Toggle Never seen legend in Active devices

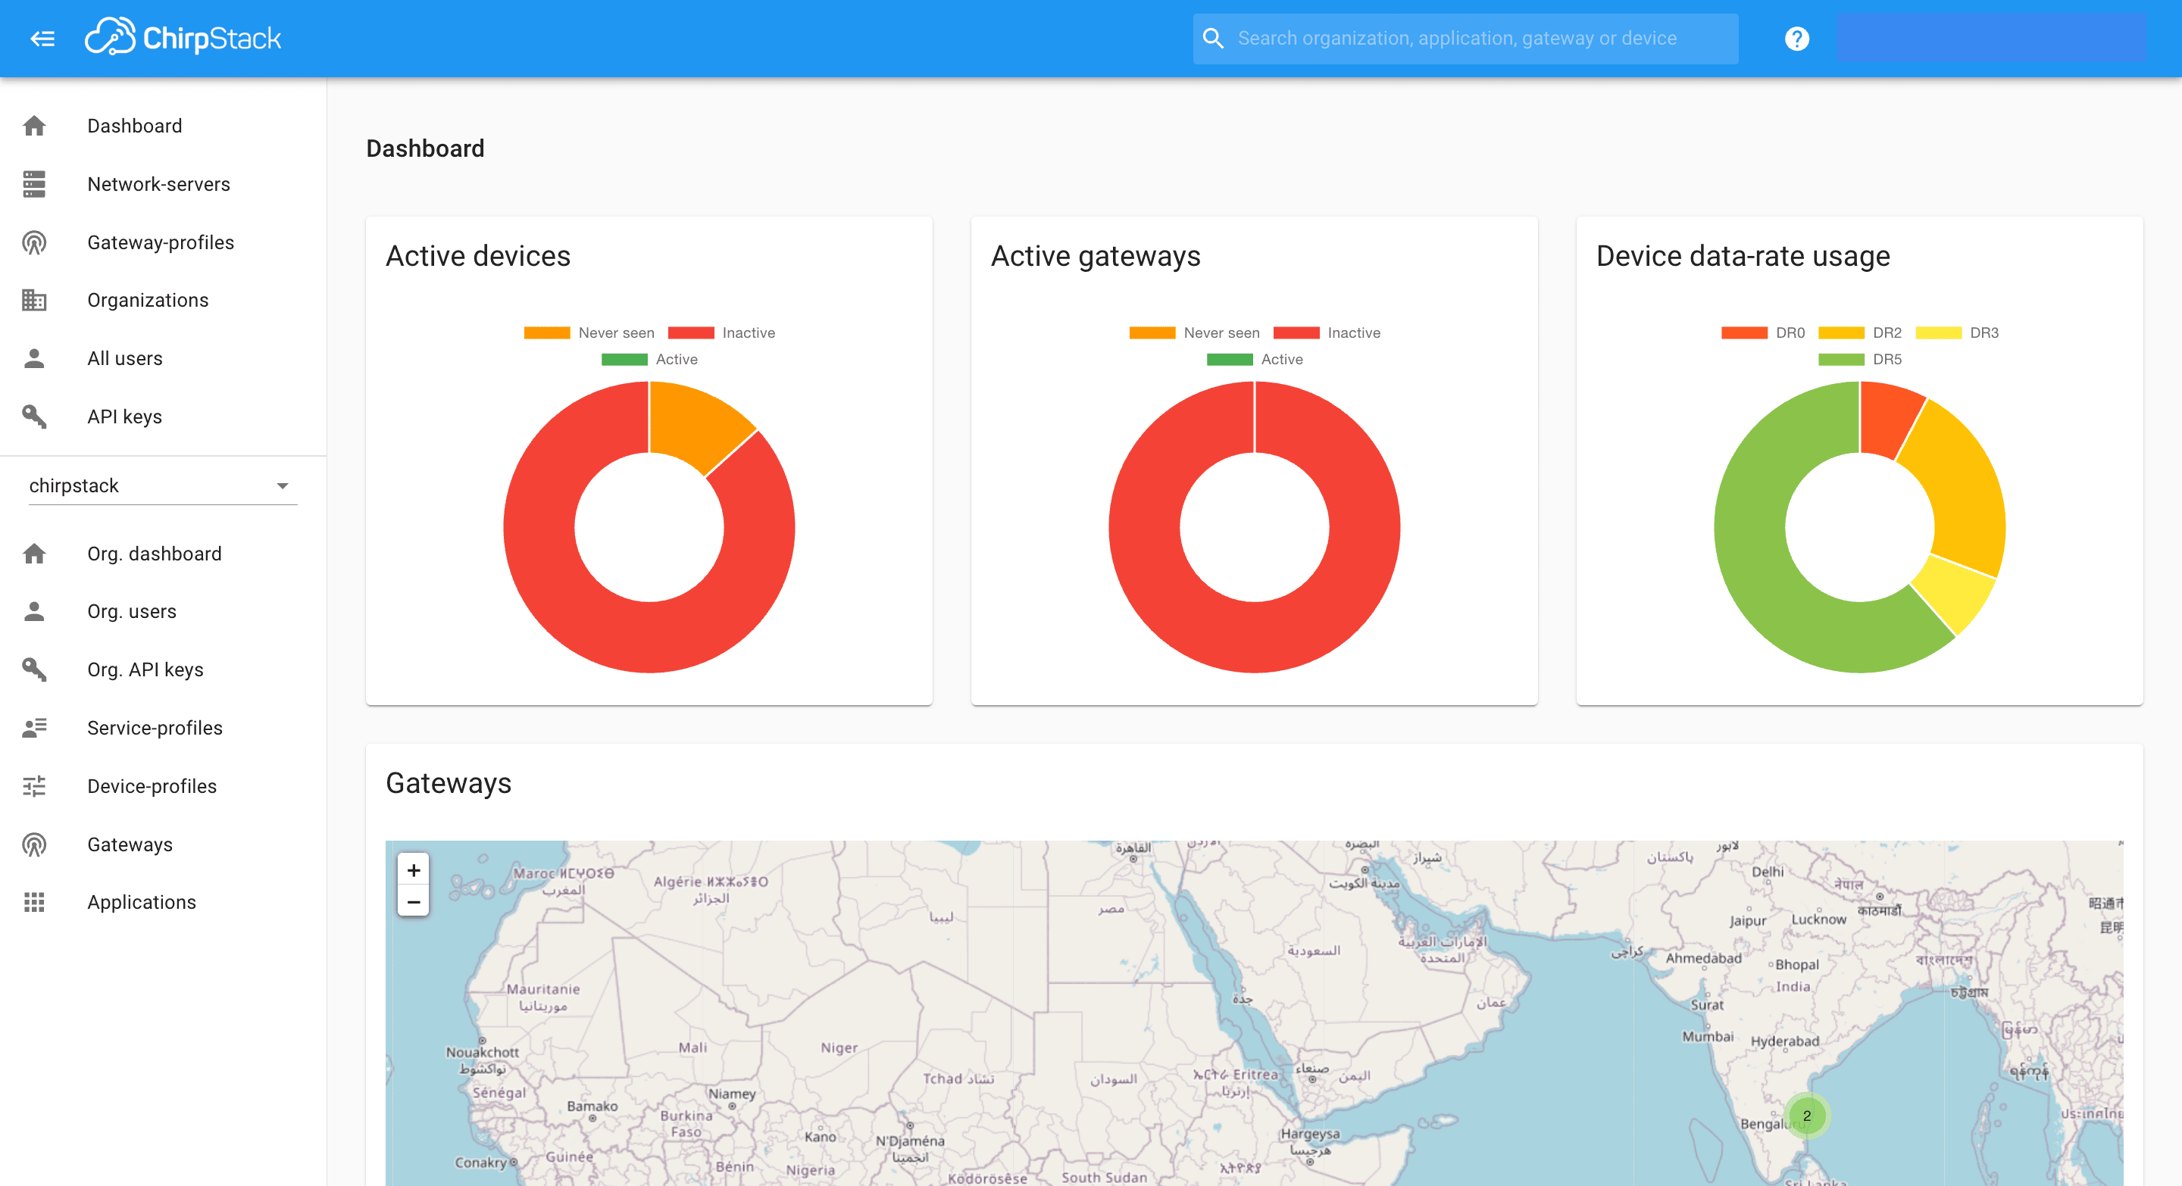coord(590,332)
